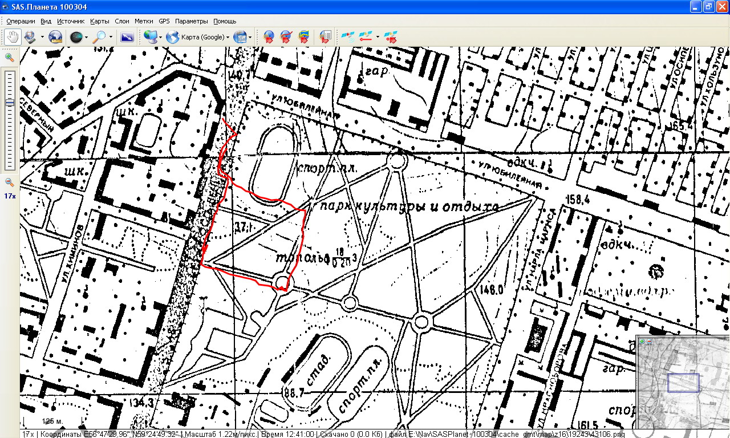The width and height of the screenshot is (730, 438).
Task: Open the Параметры menu
Action: click(192, 21)
